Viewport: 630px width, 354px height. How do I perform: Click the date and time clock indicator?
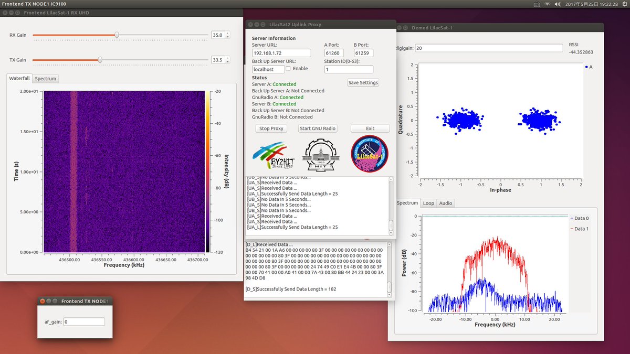pos(592,4)
